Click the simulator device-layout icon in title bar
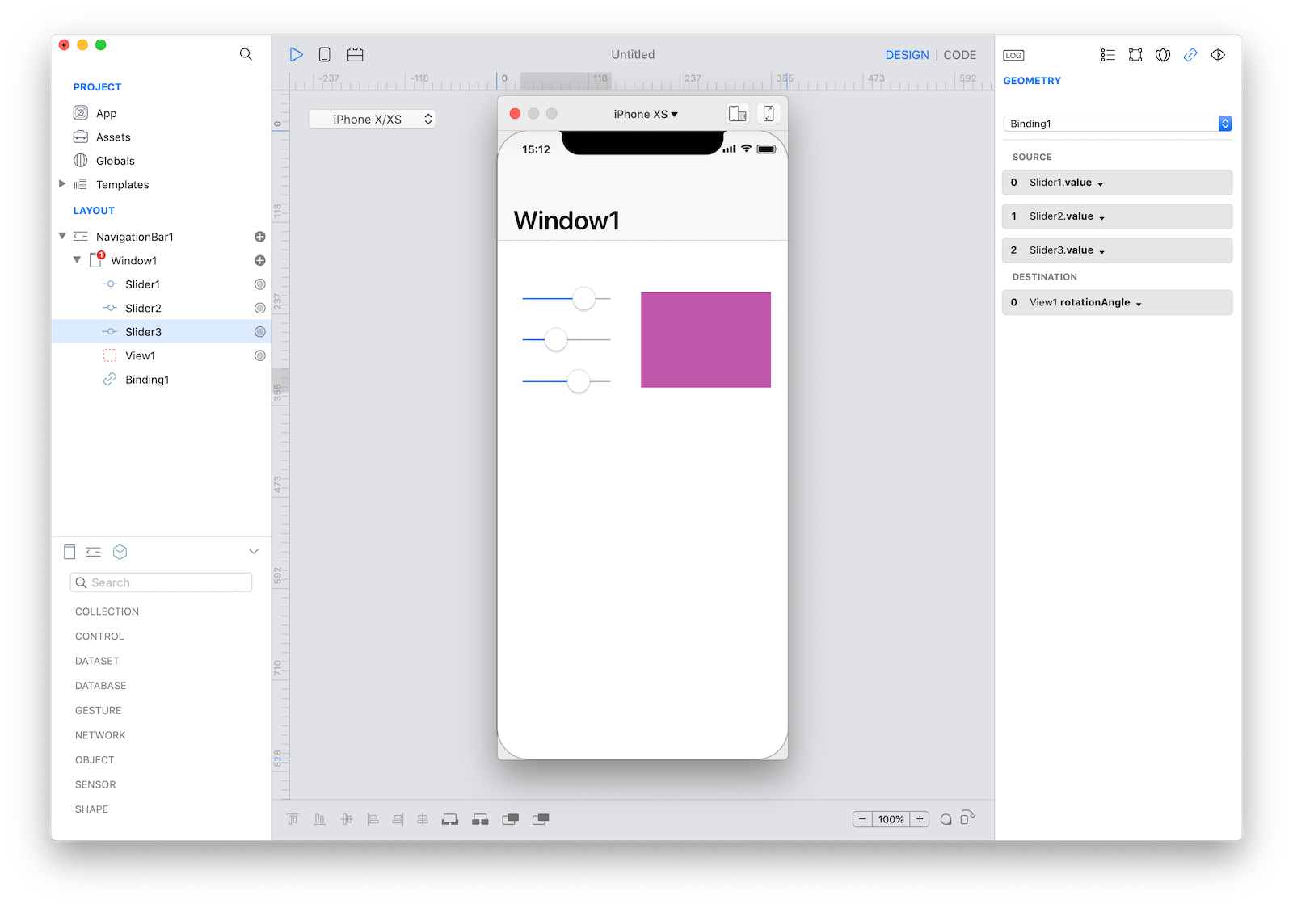This screenshot has width=1293, height=908. point(737,114)
